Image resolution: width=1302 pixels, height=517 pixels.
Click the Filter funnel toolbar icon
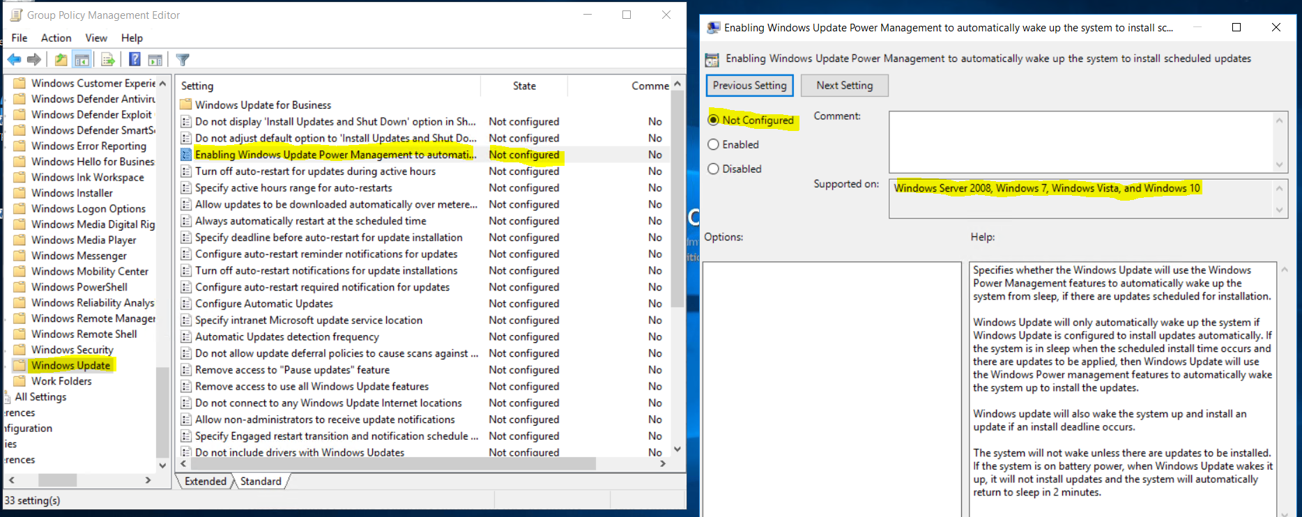183,60
